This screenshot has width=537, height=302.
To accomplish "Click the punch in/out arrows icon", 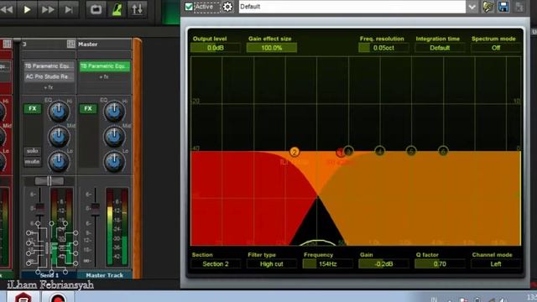I will point(138,9).
